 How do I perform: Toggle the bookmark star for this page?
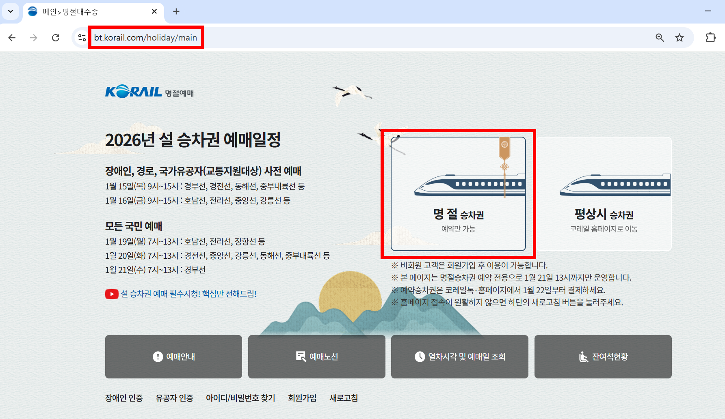pos(680,37)
